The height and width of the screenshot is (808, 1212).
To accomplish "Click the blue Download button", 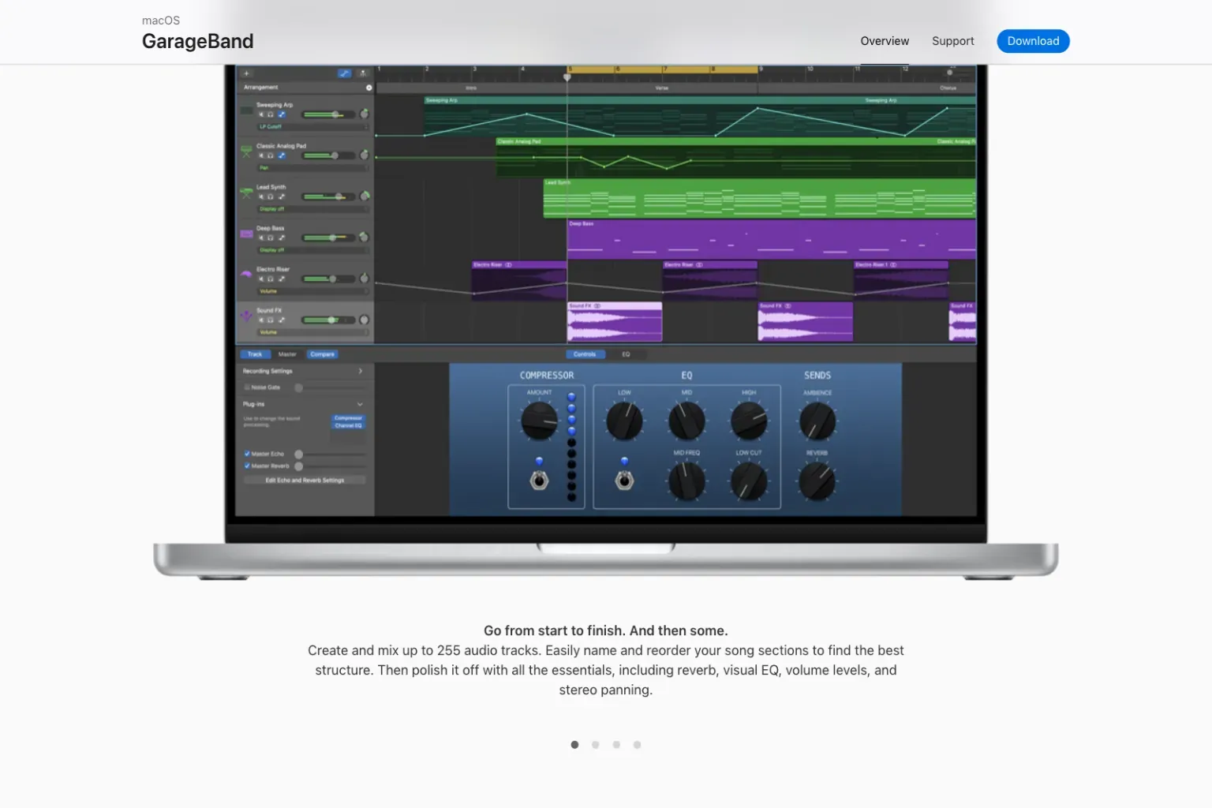I will 1033,41.
